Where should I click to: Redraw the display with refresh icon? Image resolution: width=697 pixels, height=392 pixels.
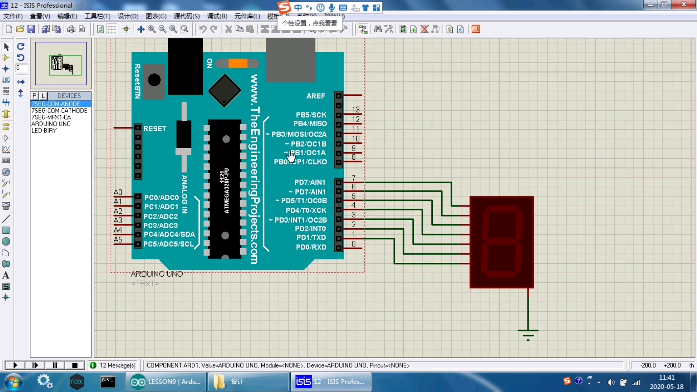(101, 29)
